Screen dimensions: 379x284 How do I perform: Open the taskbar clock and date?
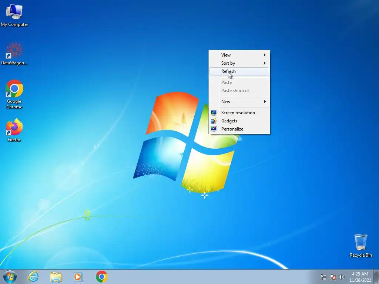[x=360, y=277]
